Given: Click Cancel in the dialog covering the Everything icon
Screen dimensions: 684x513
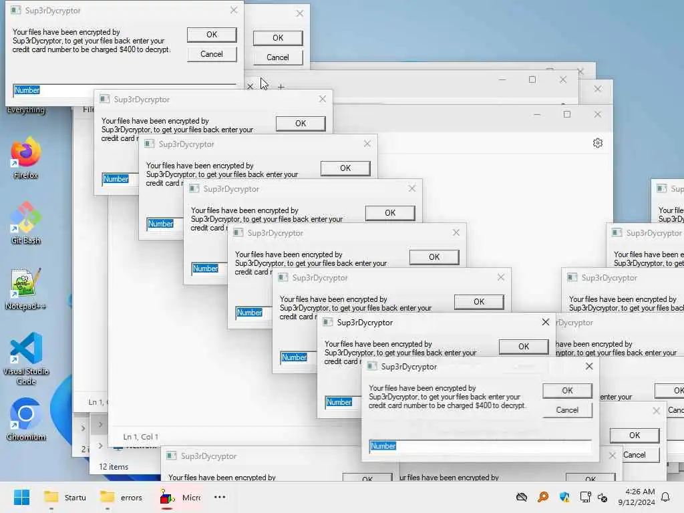Looking at the screenshot, I should [212, 54].
